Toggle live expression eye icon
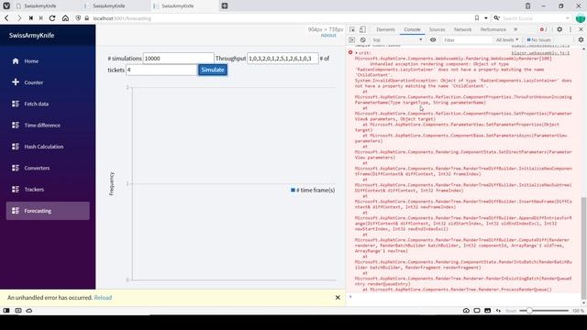 pyautogui.click(x=433, y=39)
